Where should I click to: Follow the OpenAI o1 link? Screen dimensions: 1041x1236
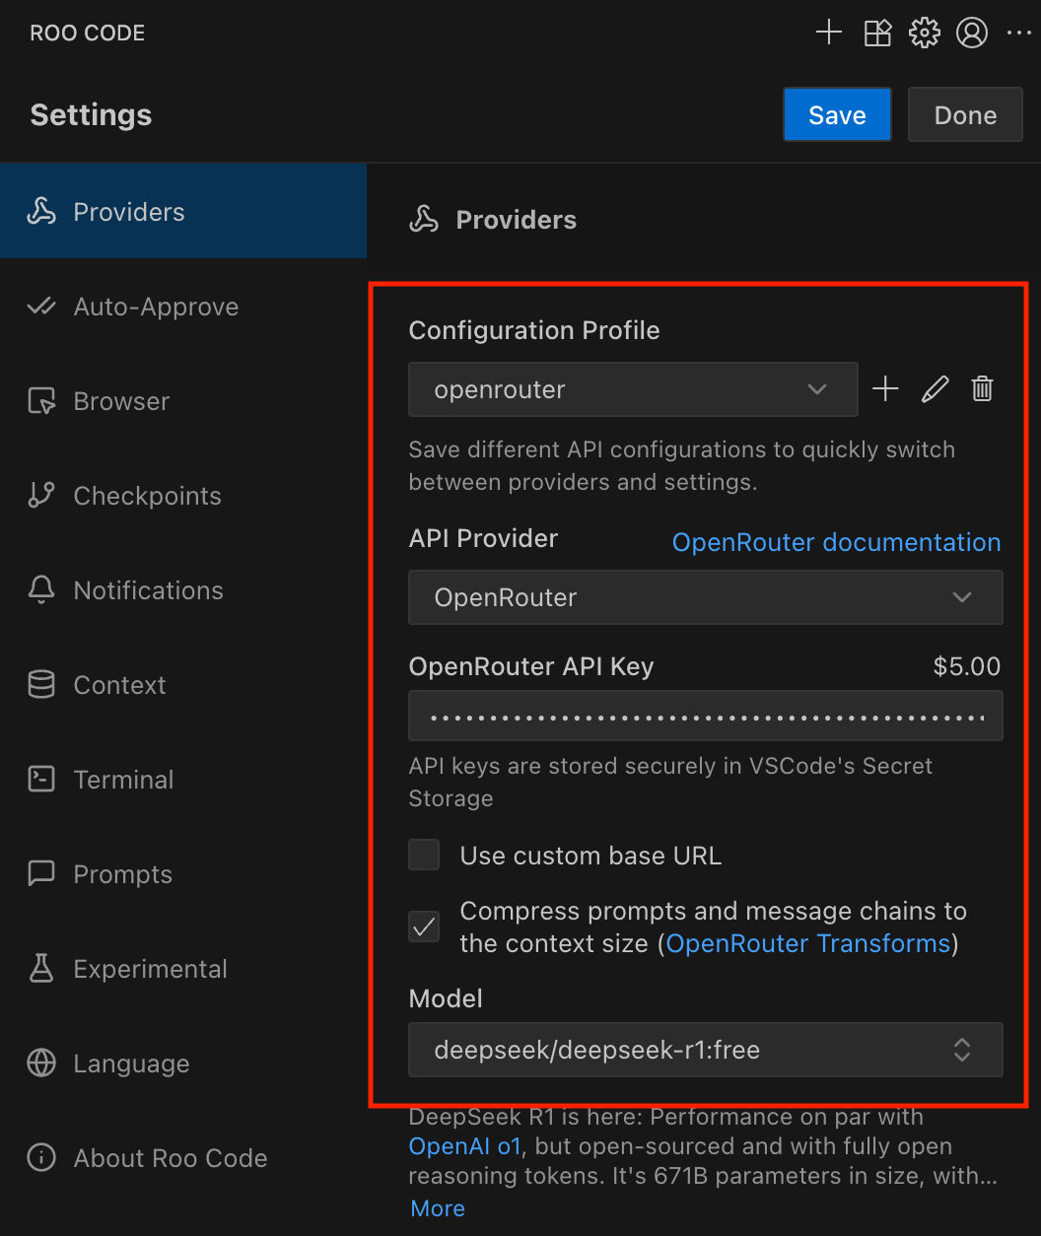tap(464, 1146)
